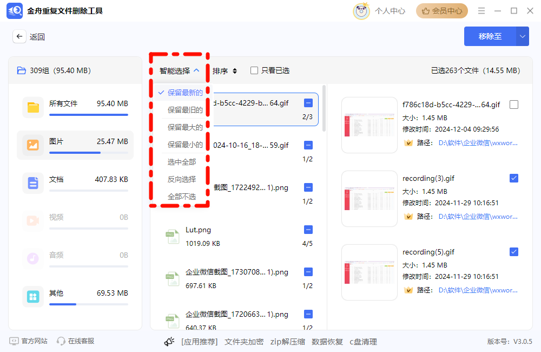Select the 文档 407.83 KB category
Image resolution: width=541 pixels, height=352 pixels.
tap(75, 183)
